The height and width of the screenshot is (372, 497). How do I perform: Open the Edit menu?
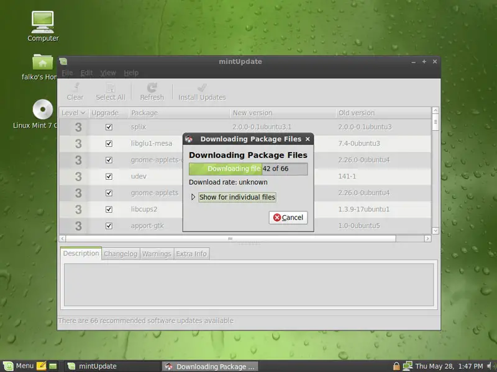click(x=86, y=73)
